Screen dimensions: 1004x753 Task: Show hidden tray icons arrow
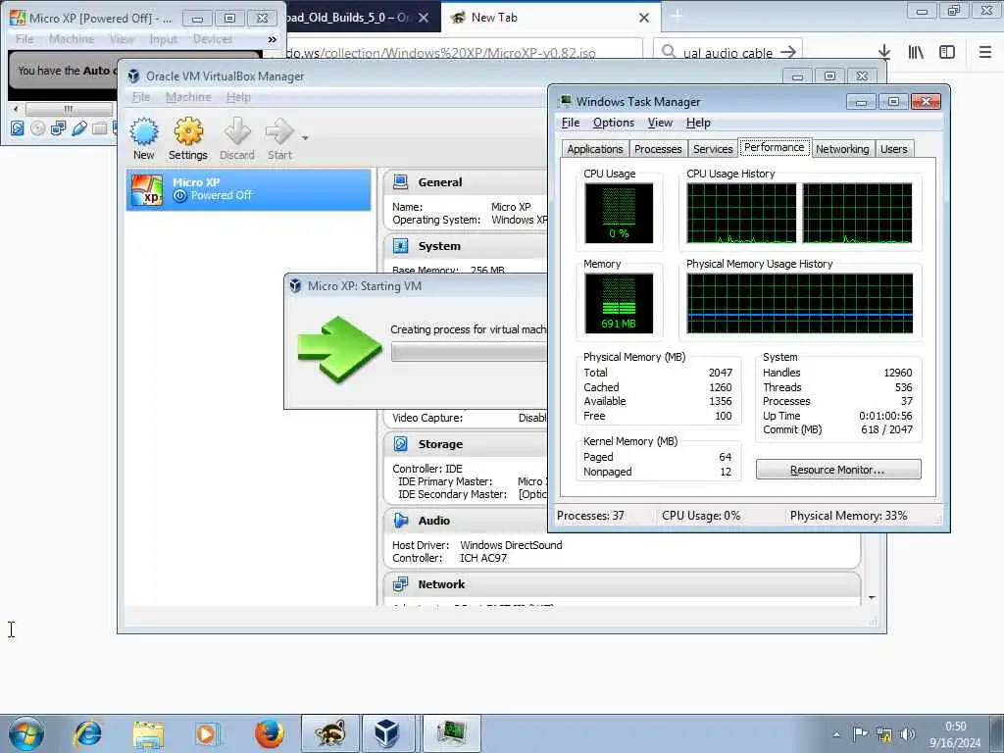pyautogui.click(x=836, y=734)
